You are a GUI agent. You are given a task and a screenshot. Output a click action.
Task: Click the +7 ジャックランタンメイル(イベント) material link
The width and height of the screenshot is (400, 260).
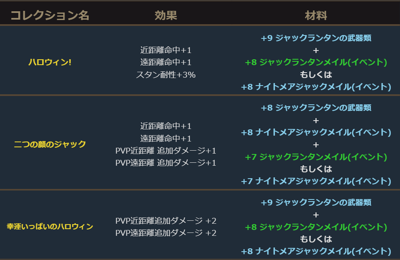point(316,157)
